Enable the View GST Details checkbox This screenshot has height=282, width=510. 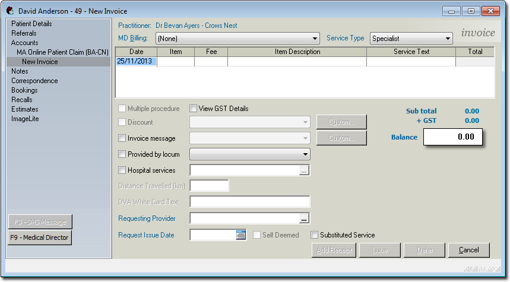coord(194,109)
